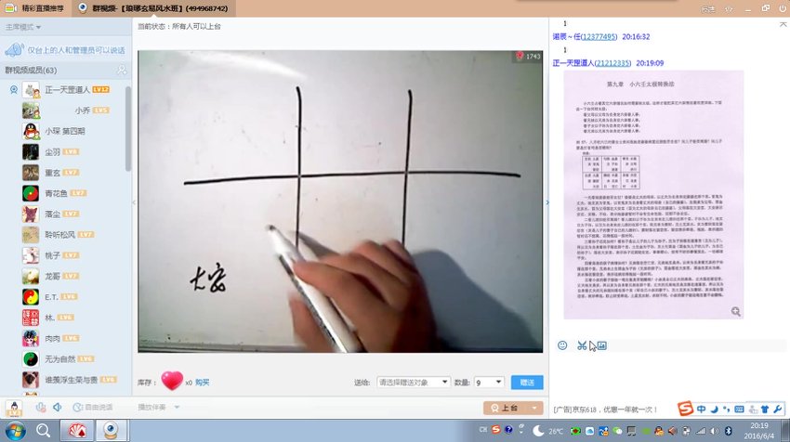Click the member list vertical scrollbar

click(128, 128)
